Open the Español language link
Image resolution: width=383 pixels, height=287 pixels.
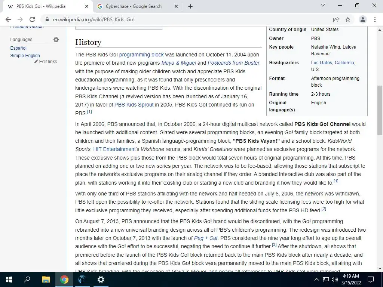point(18,48)
